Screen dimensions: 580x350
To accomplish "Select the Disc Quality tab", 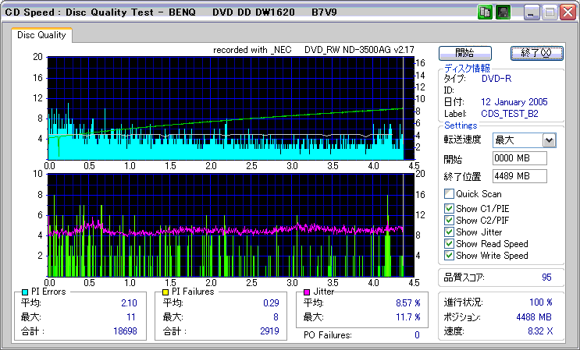I will pyautogui.click(x=42, y=35).
